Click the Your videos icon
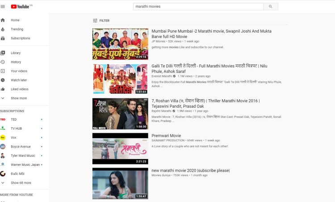Viewport: 335px width, 202px height. click(x=3, y=71)
